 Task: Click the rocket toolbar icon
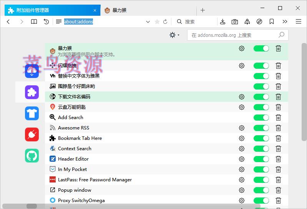point(247,22)
